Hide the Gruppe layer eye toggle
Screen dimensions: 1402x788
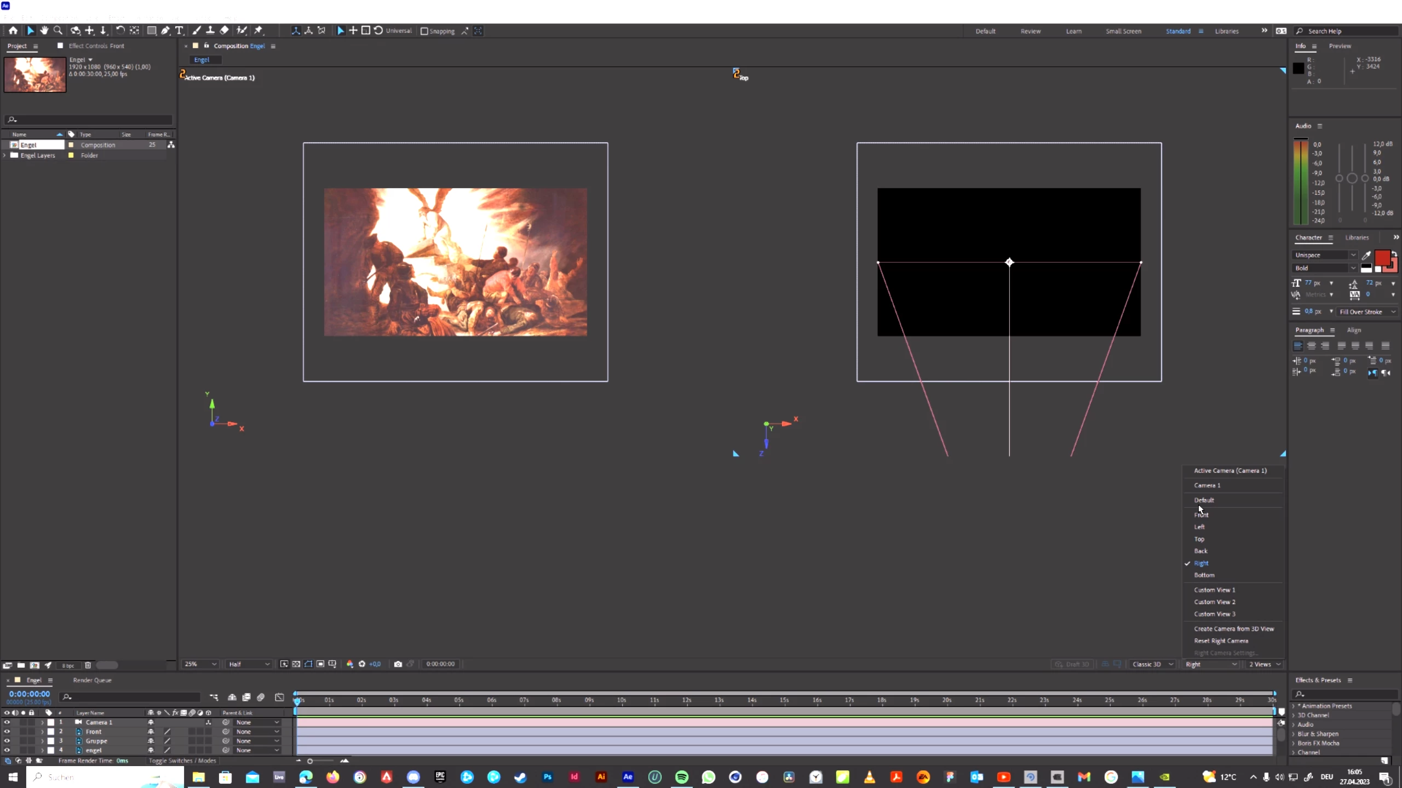tap(7, 741)
